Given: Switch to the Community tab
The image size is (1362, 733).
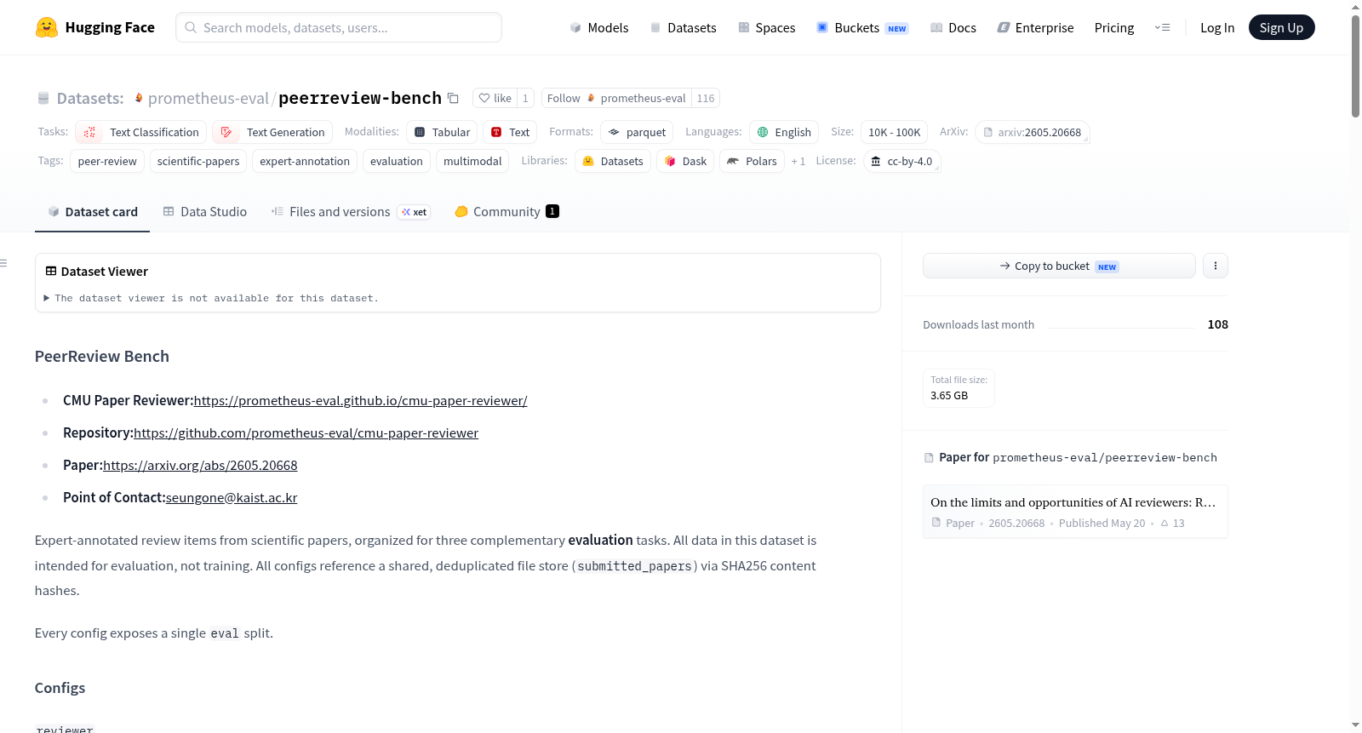Looking at the screenshot, I should click(506, 211).
